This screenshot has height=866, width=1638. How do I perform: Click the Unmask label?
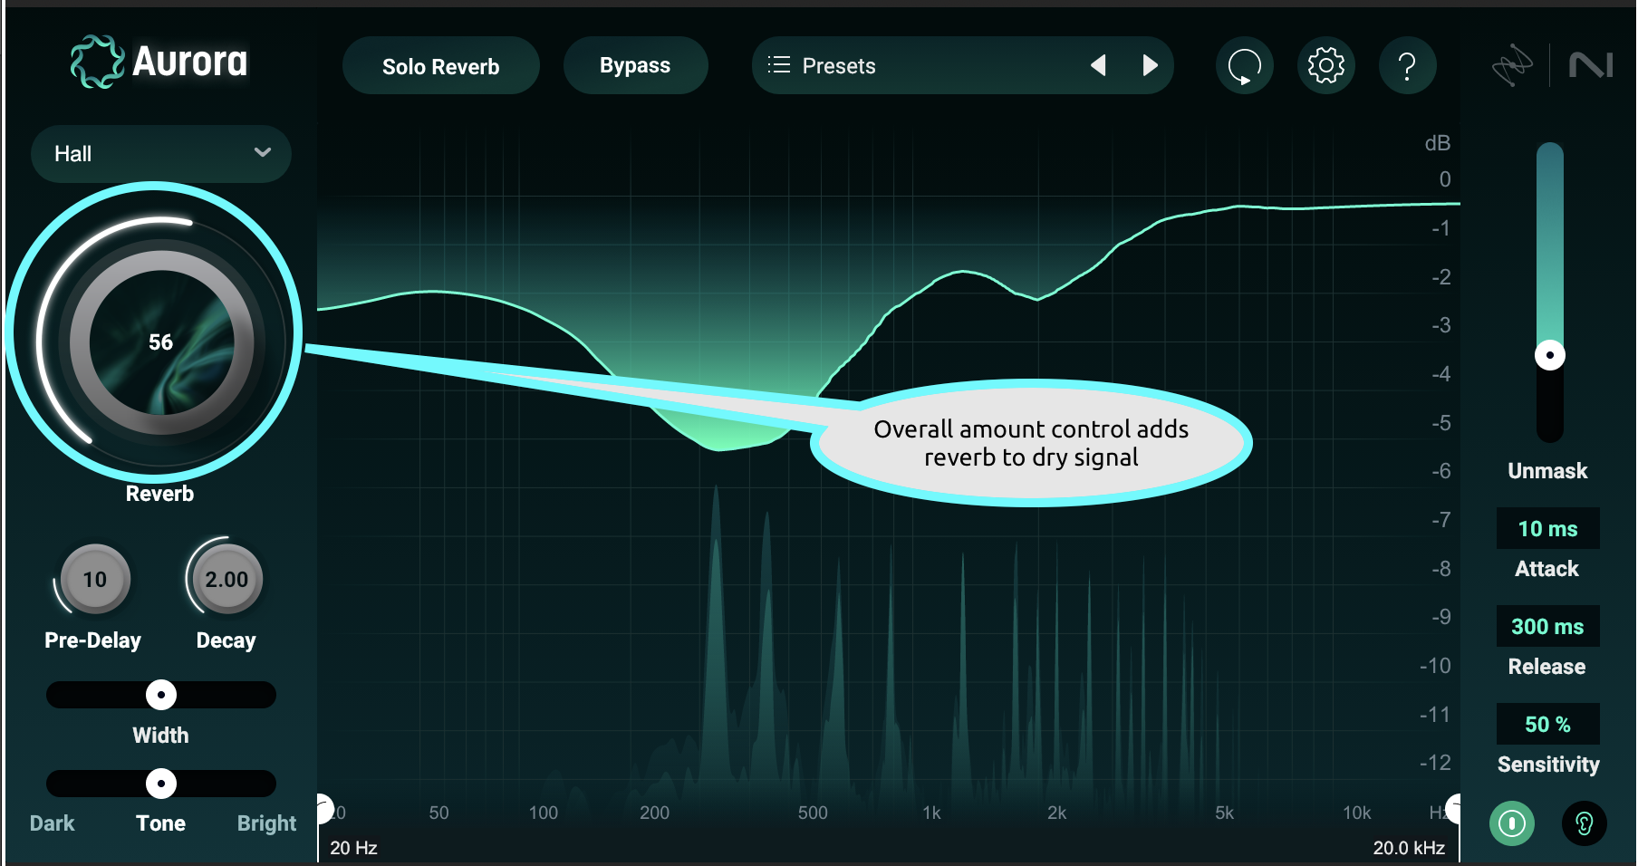1547,471
